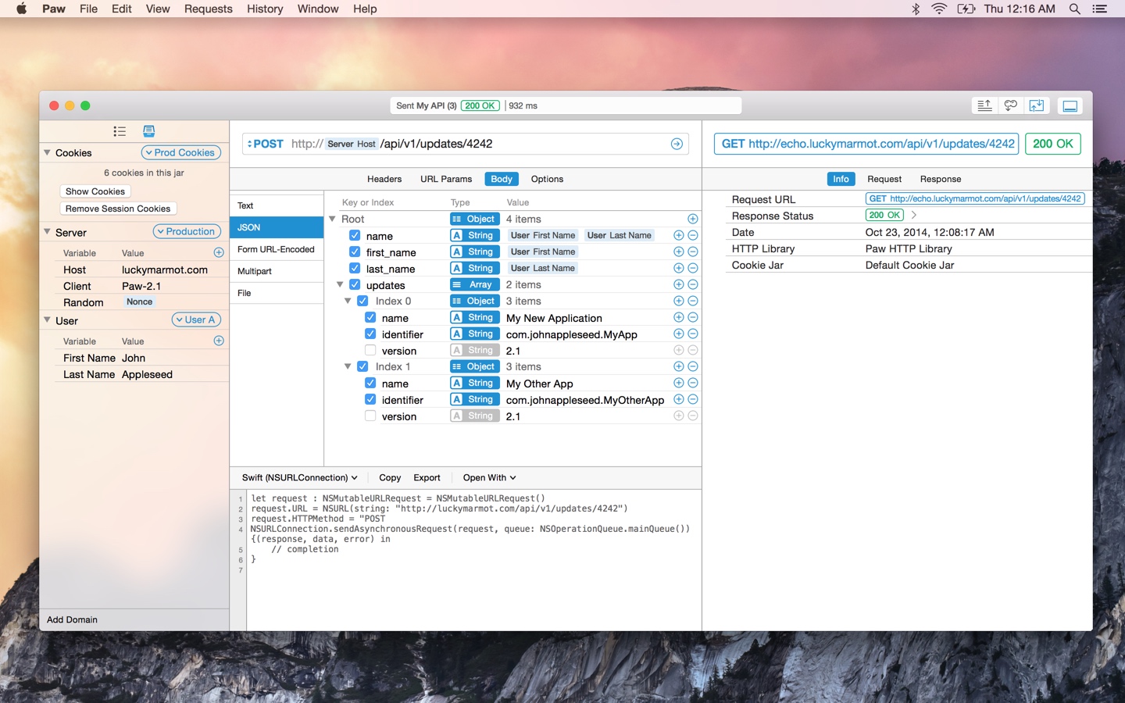Add an item after Index 0 row

(x=678, y=301)
